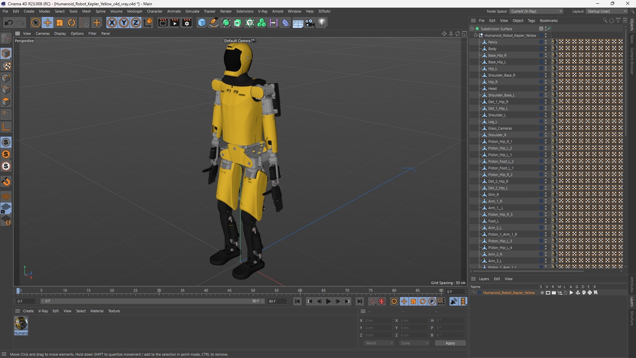Open the Spline Pen tool
The width and height of the screenshot is (636, 358).
coord(214,23)
